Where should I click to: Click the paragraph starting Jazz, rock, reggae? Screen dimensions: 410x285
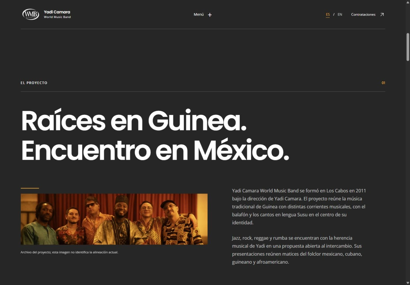click(297, 250)
